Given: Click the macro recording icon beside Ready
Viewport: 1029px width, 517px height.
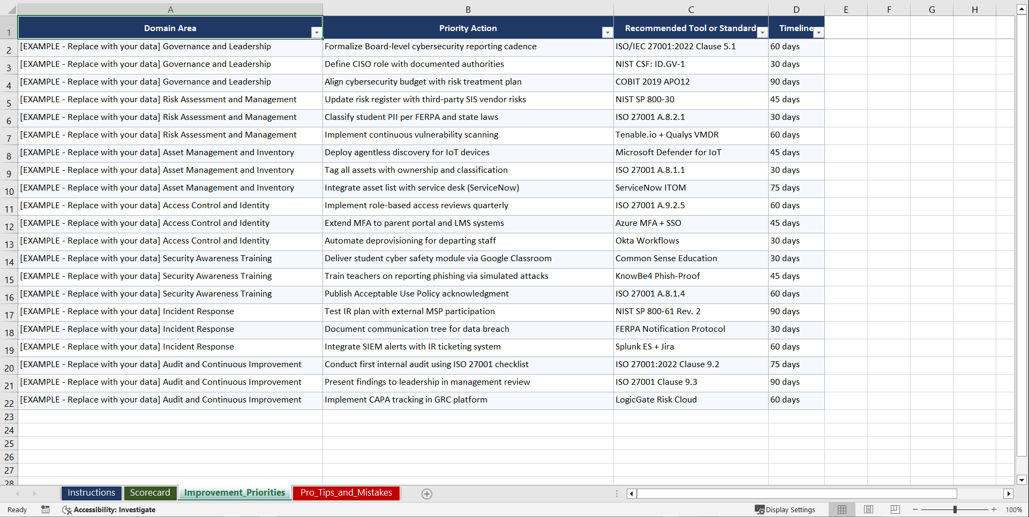Looking at the screenshot, I should pos(45,510).
